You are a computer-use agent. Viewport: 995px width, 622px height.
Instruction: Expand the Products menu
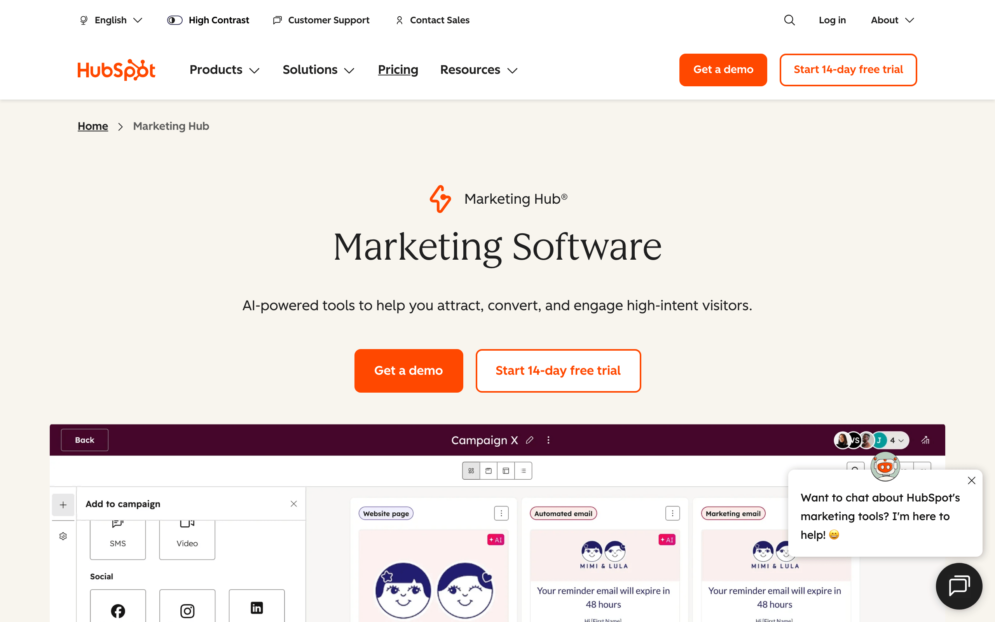pyautogui.click(x=225, y=70)
